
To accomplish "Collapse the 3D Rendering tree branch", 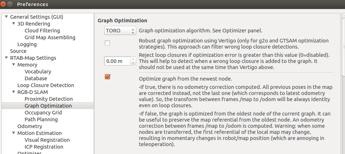I will [x=13, y=24].
